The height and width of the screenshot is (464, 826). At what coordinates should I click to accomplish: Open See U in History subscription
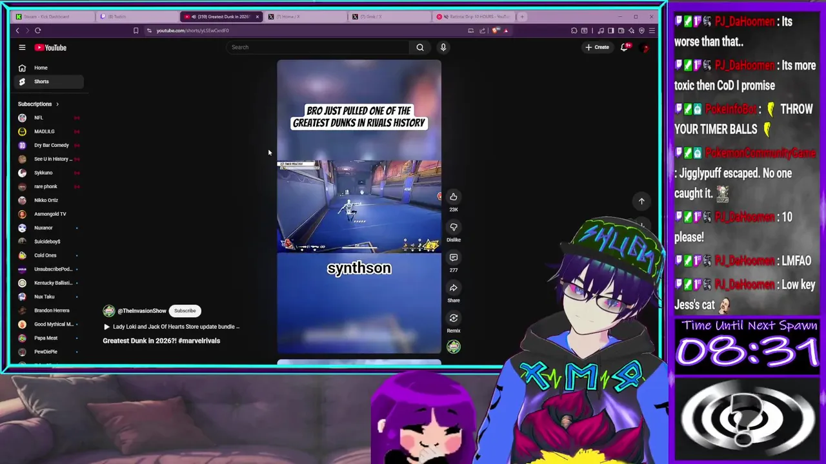48,159
